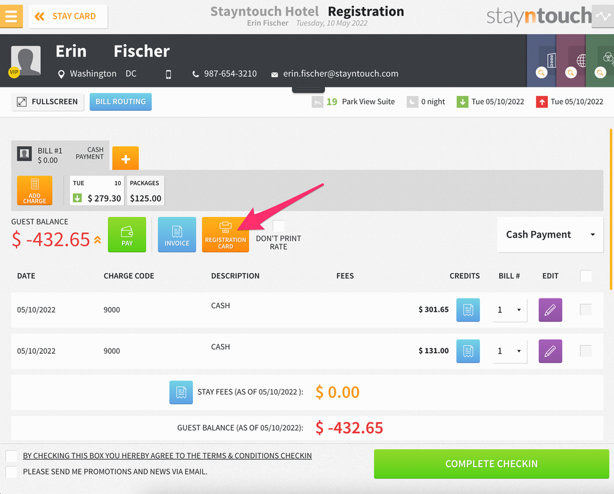The width and height of the screenshot is (614, 494).
Task: Click the room bed icon beside 19
Action: [318, 102]
